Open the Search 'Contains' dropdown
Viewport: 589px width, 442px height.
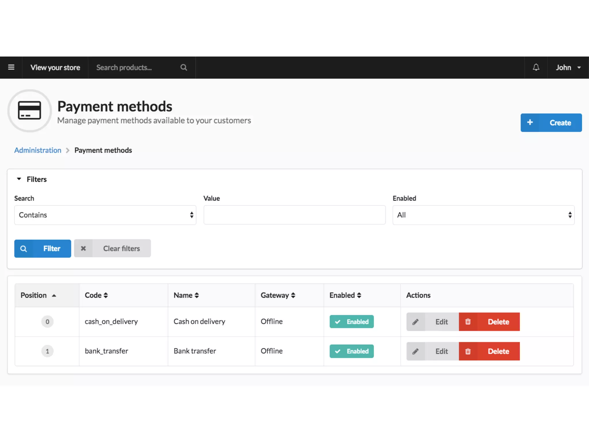click(105, 215)
